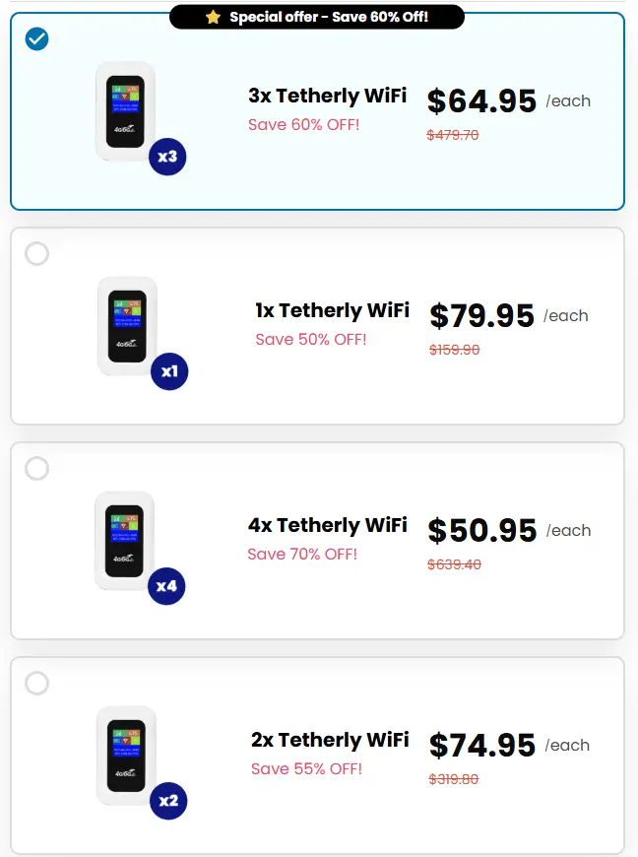Click the x4 quantity badge

coord(168,586)
